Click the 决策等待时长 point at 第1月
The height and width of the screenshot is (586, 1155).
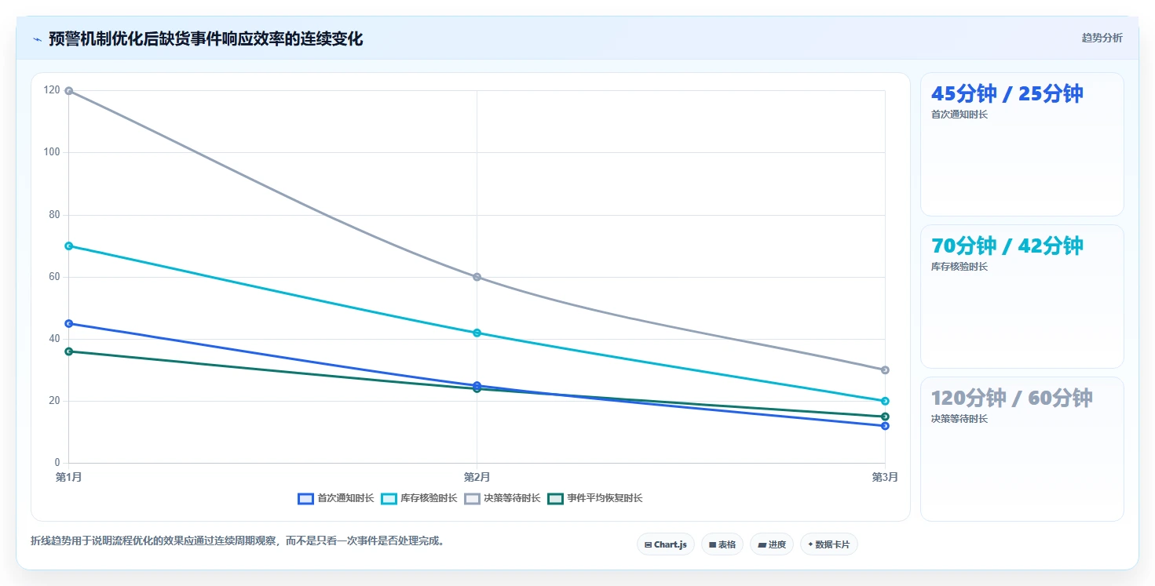(x=69, y=91)
